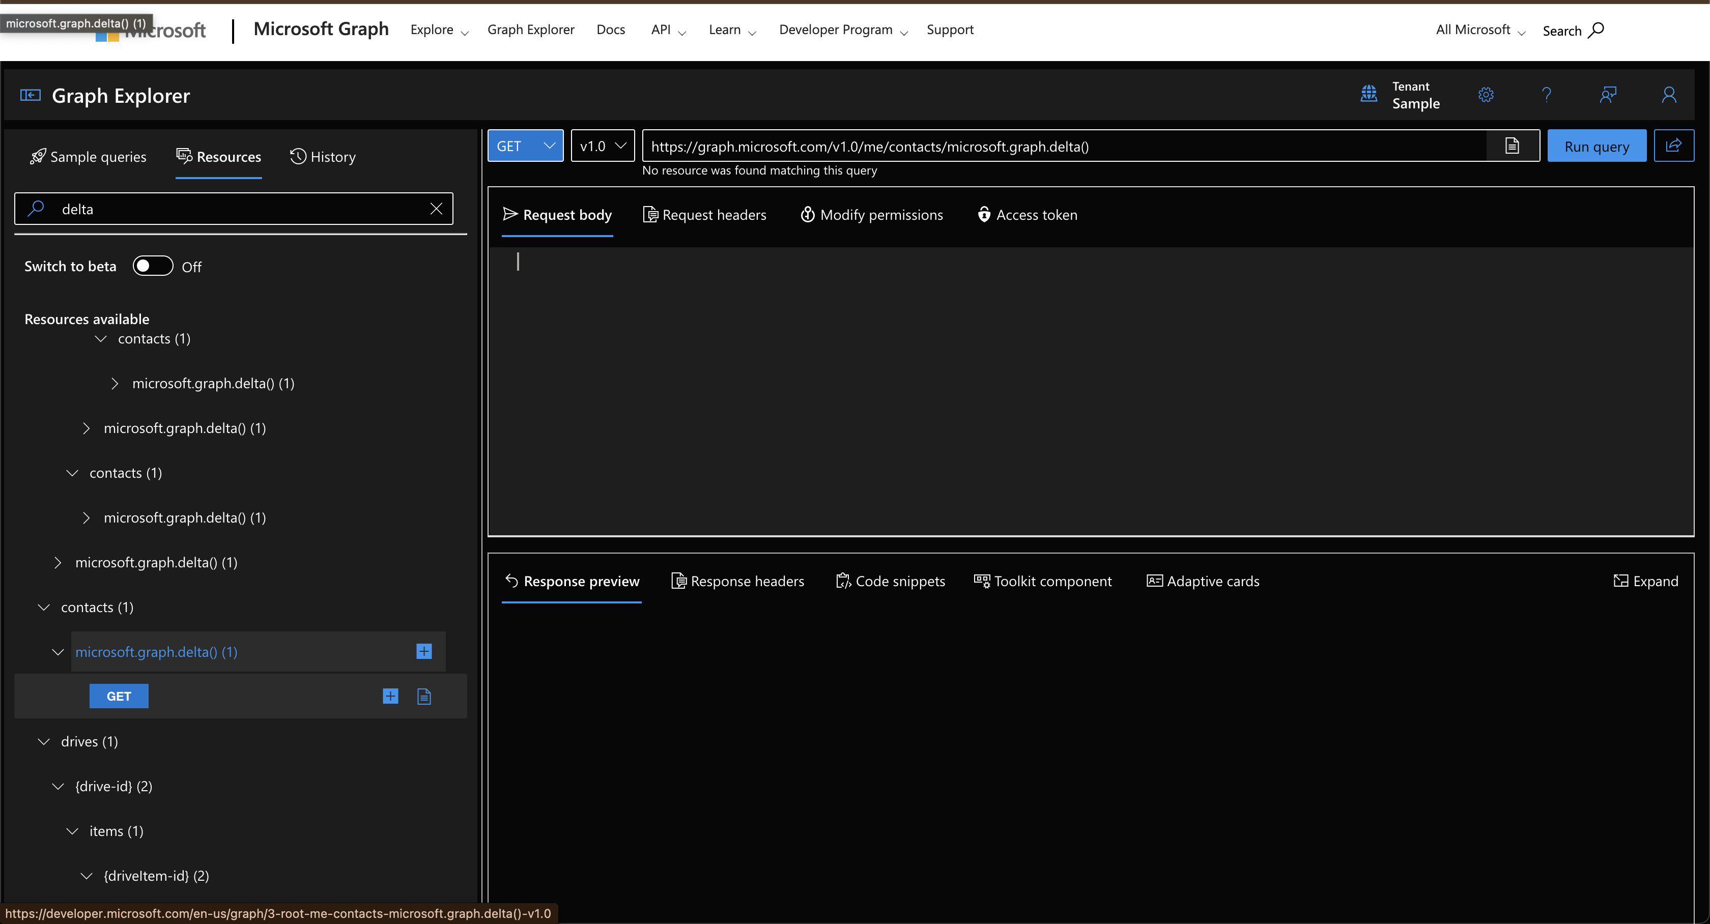
Task: Collapse sidebar using Graph Explorer panel icon
Action: click(30, 95)
